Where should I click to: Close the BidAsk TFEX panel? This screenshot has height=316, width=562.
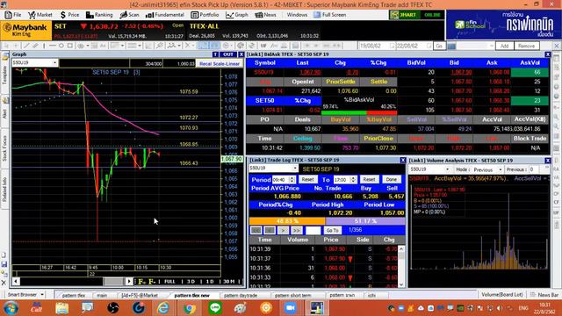point(548,54)
